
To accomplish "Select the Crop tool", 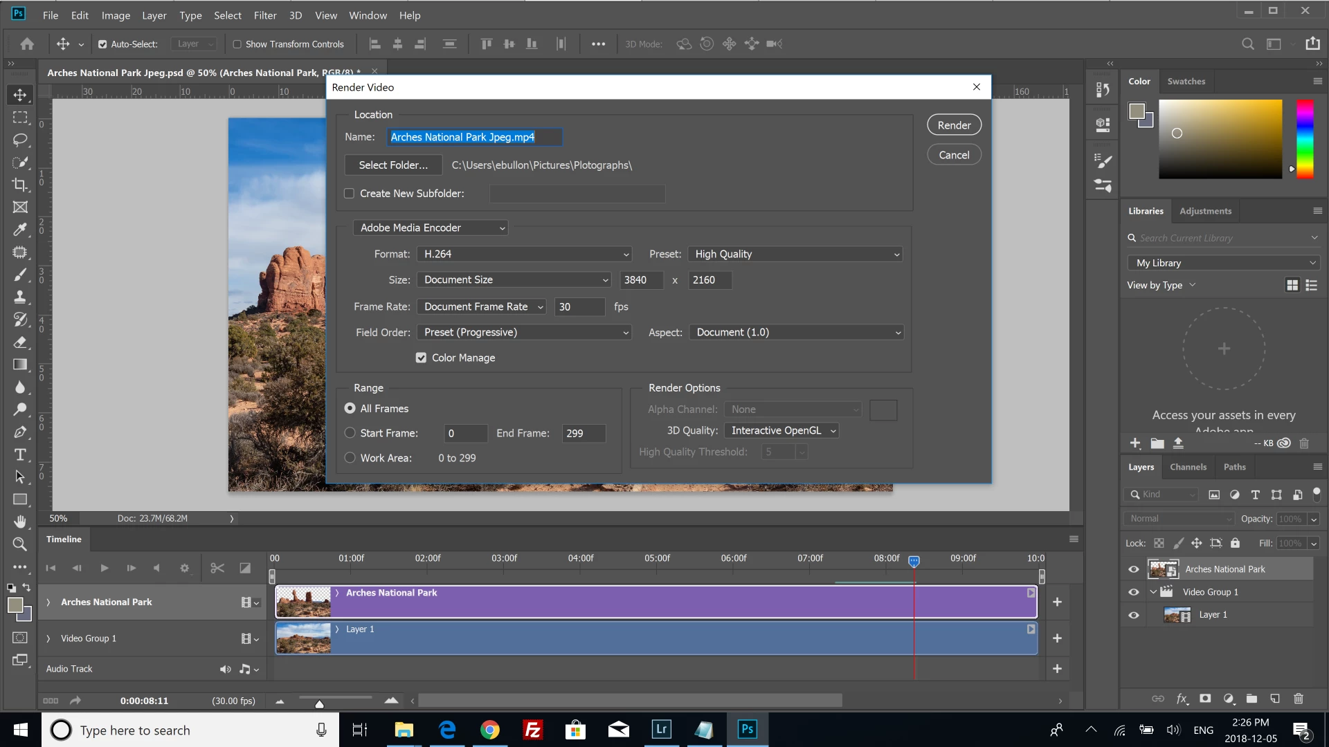I will 20,185.
